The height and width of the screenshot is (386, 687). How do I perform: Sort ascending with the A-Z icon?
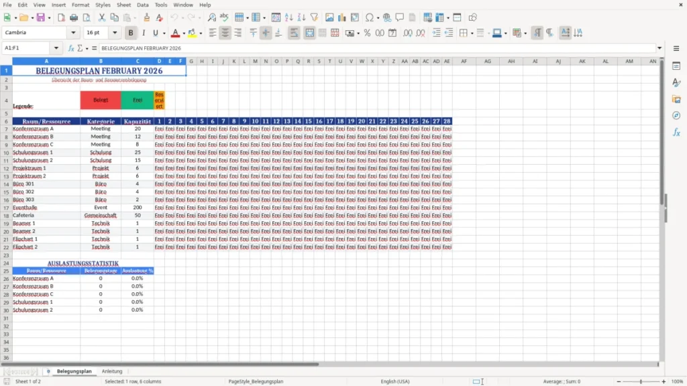(x=288, y=17)
